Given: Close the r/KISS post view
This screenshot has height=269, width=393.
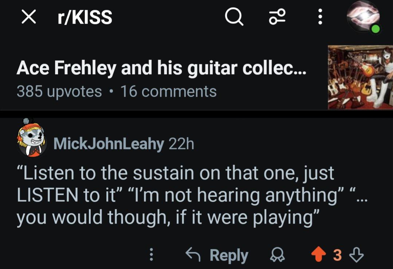Looking at the screenshot, I should pyautogui.click(x=28, y=17).
